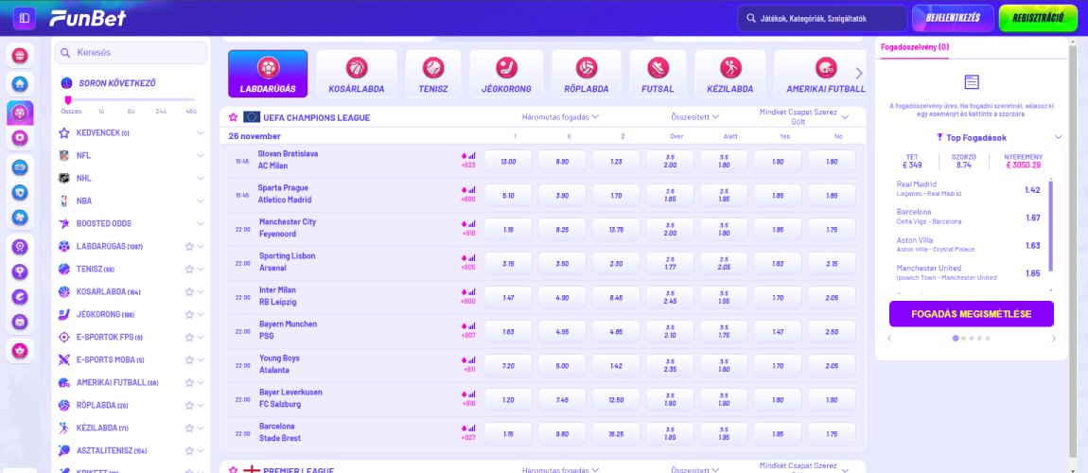Open stats icon for Manchester City match
1088x473 pixels.
pyautogui.click(x=472, y=223)
